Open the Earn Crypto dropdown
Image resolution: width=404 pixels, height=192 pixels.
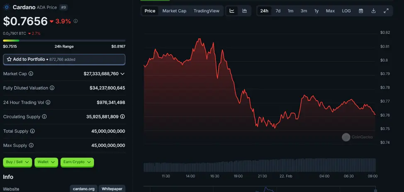click(x=77, y=162)
